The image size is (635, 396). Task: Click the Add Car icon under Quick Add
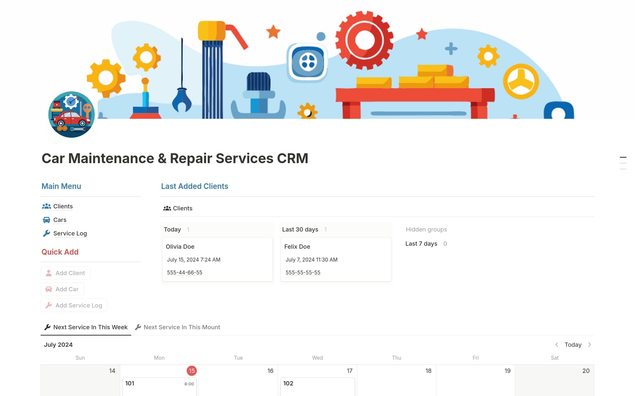pos(49,289)
